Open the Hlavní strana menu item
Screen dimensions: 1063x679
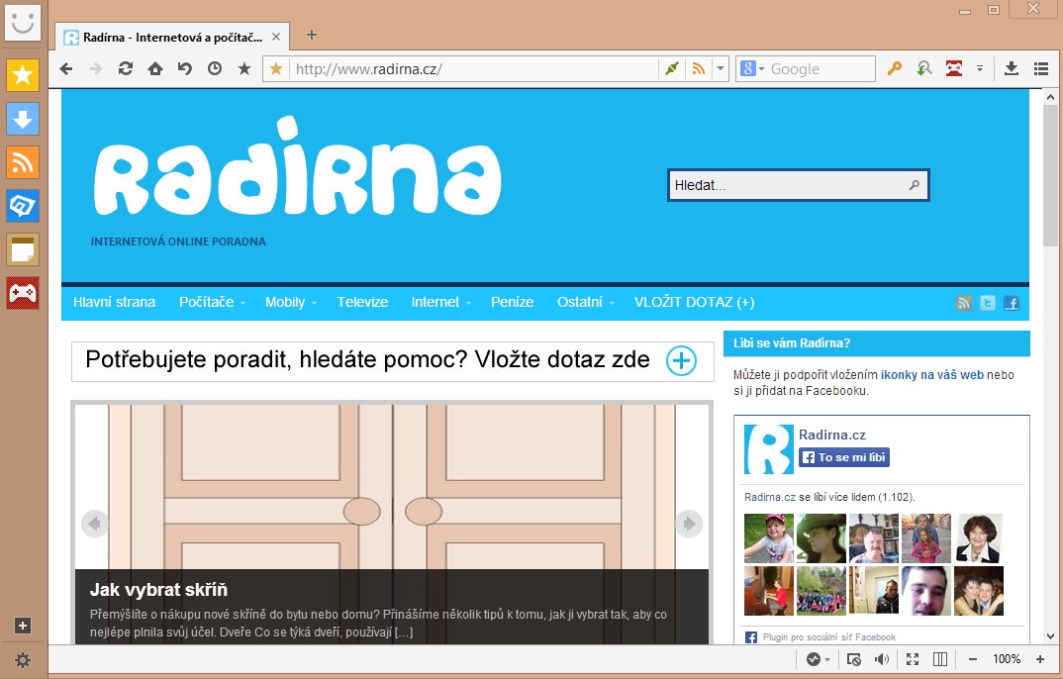click(x=115, y=302)
